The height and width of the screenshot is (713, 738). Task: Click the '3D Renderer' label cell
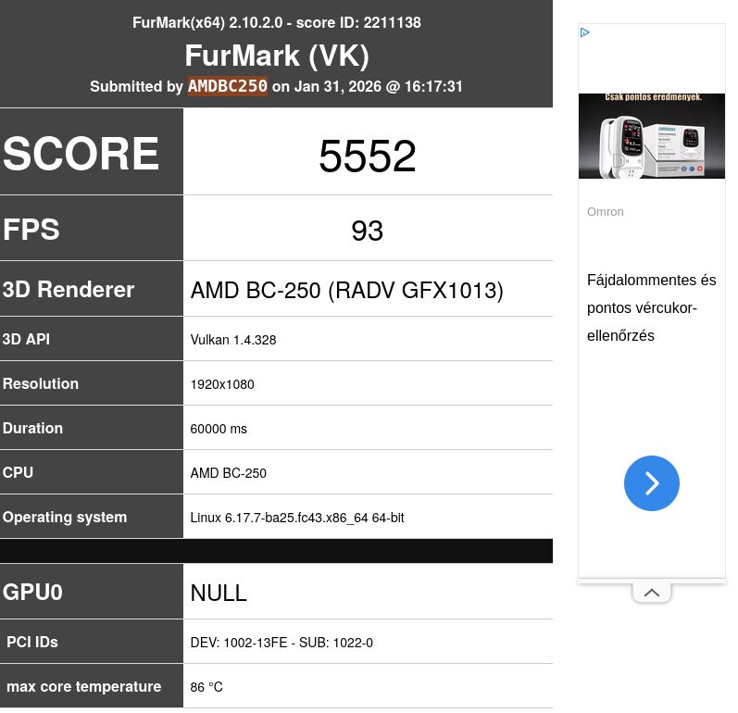click(92, 289)
